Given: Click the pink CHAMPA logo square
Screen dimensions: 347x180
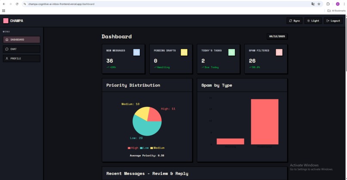Looking at the screenshot, I should pos(6,21).
